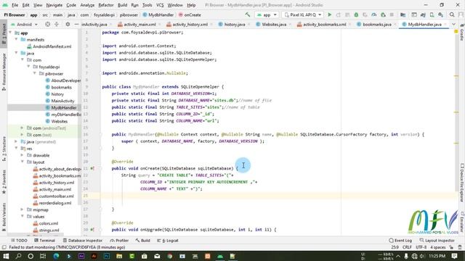Click the UTF-8 encoding in status bar
465x261 pixels.
421,247
